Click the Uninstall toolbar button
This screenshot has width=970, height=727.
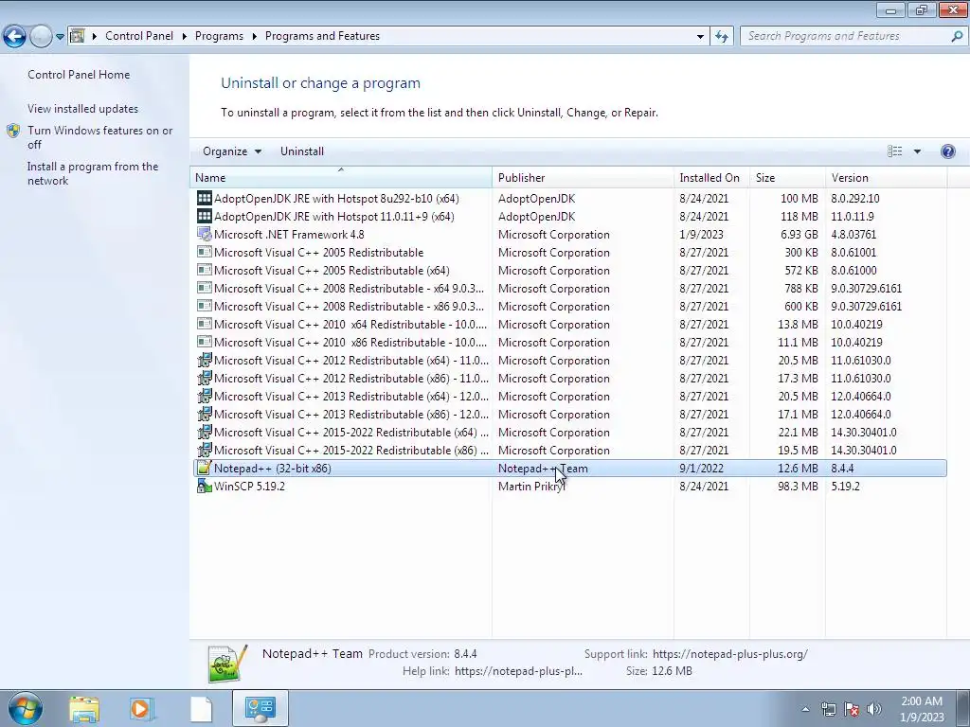point(302,151)
